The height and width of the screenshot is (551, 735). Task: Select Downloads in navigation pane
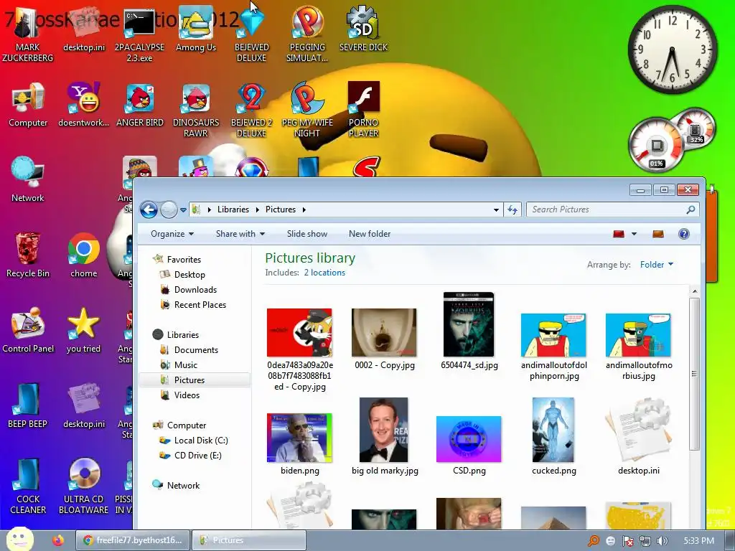195,290
